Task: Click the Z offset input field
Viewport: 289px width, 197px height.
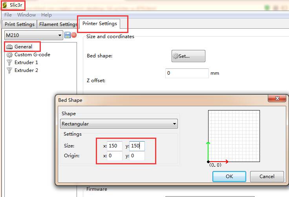Action: pyautogui.click(x=187, y=73)
